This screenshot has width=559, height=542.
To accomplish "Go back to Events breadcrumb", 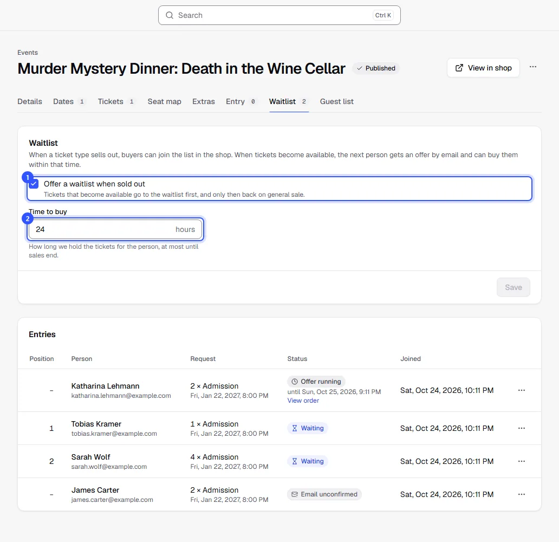I will [28, 53].
